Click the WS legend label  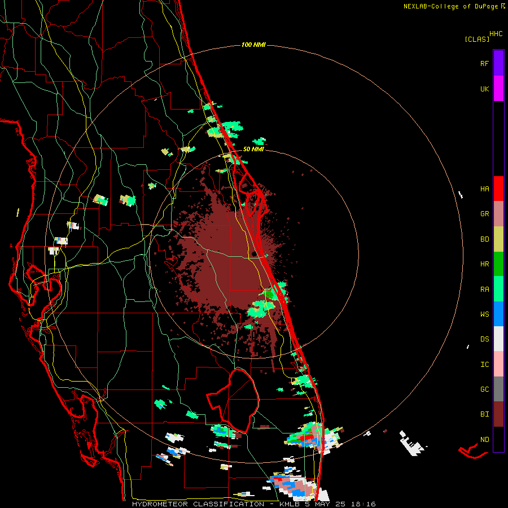pyautogui.click(x=484, y=314)
